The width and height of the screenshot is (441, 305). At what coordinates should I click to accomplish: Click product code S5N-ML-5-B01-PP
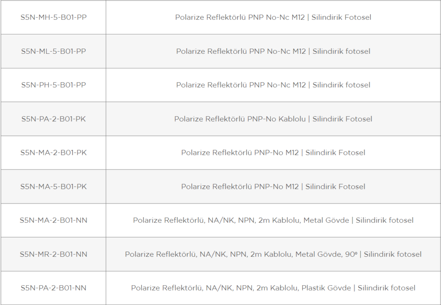click(x=53, y=51)
